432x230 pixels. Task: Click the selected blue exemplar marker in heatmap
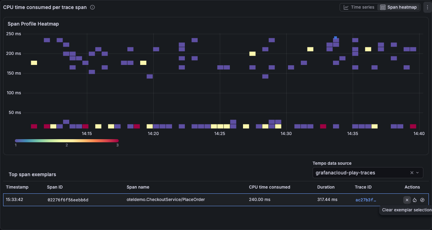pos(335,38)
